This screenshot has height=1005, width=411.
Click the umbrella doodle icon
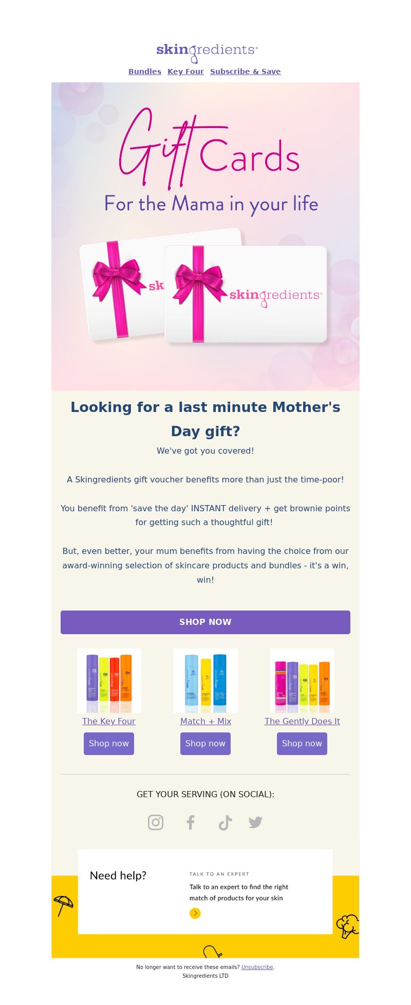(x=63, y=905)
